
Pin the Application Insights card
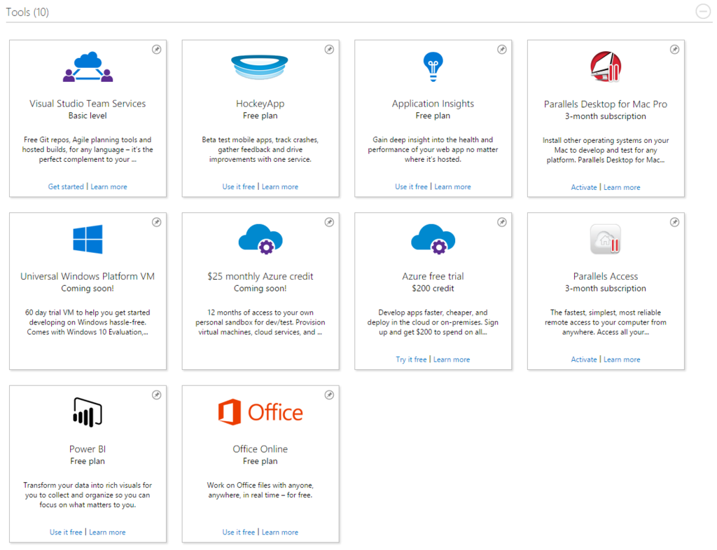coord(501,50)
